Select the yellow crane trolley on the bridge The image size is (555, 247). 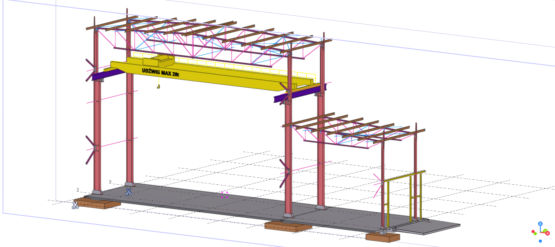click(x=158, y=61)
